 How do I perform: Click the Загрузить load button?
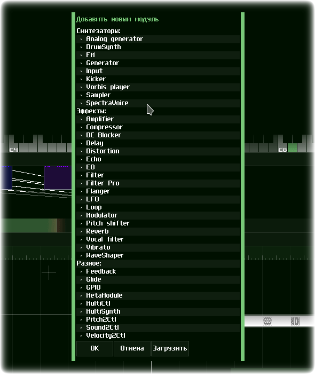point(170,348)
